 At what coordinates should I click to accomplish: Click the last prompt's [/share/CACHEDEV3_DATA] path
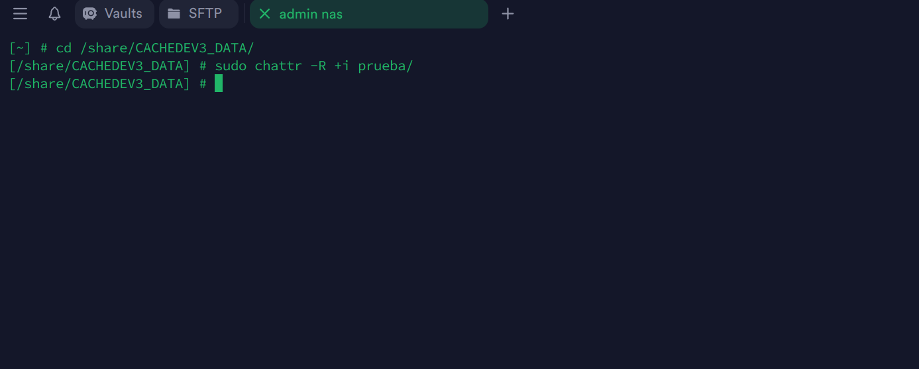(99, 84)
